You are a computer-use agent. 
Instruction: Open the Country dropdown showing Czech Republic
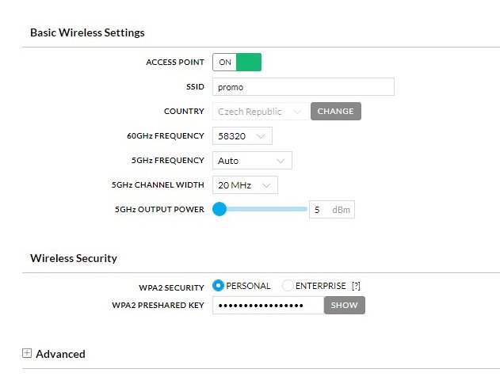260,112
